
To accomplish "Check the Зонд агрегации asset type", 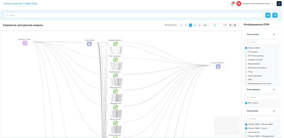I will tap(246, 76).
